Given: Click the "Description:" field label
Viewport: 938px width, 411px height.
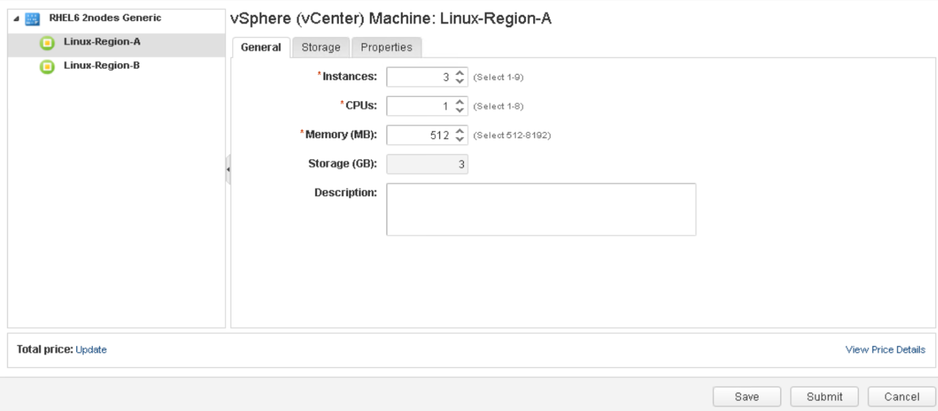Looking at the screenshot, I should pyautogui.click(x=346, y=193).
